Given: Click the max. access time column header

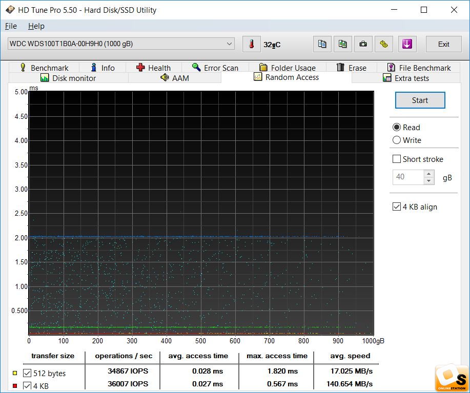Looking at the screenshot, I should [277, 356].
